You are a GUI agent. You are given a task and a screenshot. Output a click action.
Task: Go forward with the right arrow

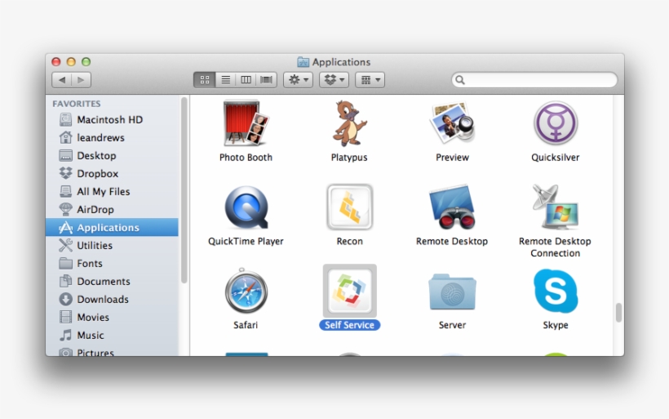pyautogui.click(x=81, y=80)
